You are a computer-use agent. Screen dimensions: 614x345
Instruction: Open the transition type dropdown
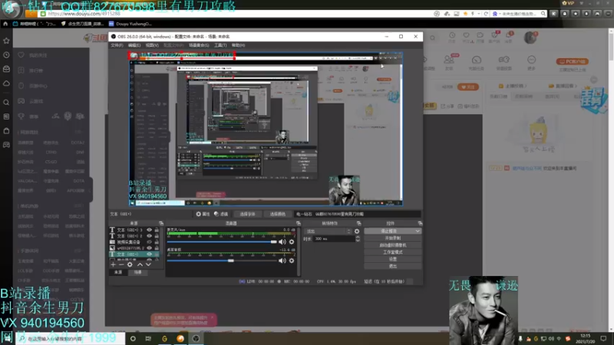coord(328,232)
